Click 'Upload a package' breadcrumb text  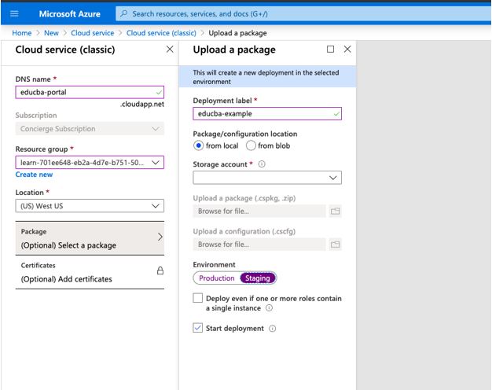pyautogui.click(x=237, y=33)
